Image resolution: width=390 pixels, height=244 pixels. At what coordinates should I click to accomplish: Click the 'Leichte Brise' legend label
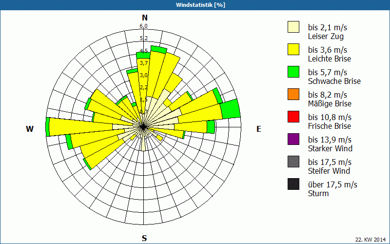330,59
